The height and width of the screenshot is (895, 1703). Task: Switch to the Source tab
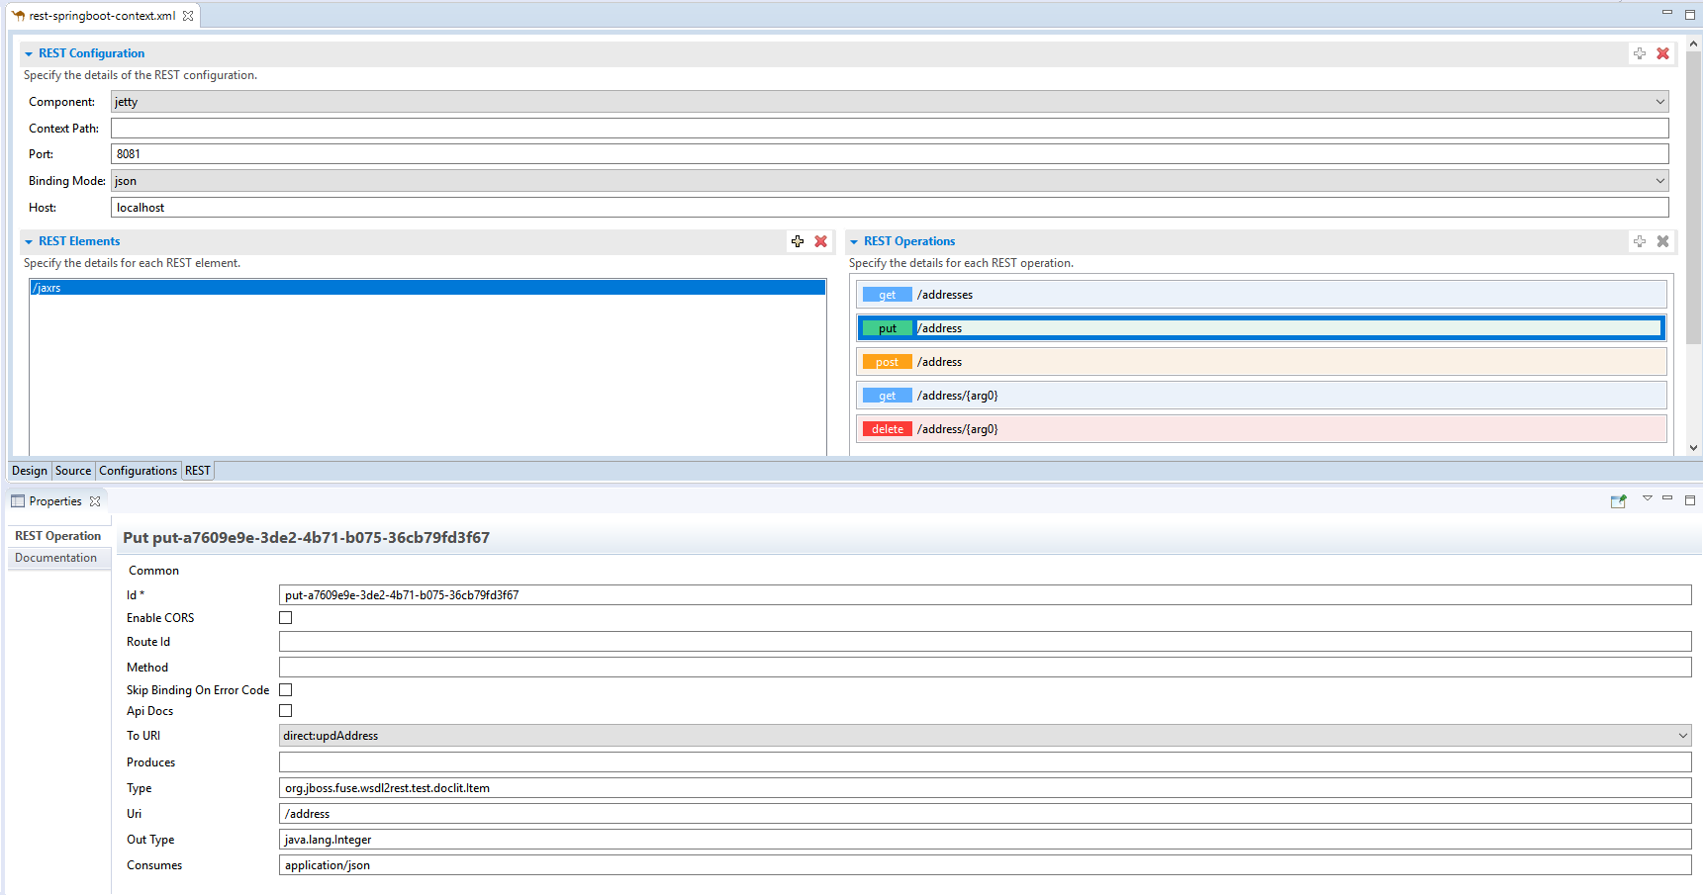tap(73, 471)
